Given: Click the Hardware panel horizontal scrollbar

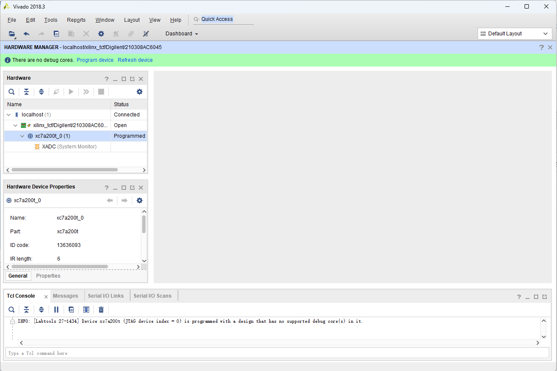Looking at the screenshot, I should (64, 170).
